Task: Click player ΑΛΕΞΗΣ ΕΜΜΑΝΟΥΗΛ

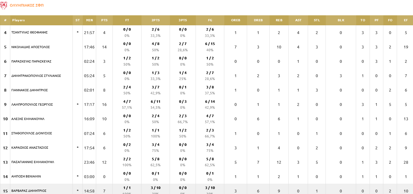Action: [x=28, y=119]
